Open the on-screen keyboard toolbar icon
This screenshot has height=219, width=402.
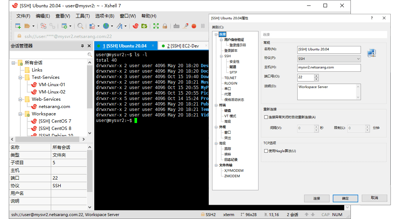176,26
